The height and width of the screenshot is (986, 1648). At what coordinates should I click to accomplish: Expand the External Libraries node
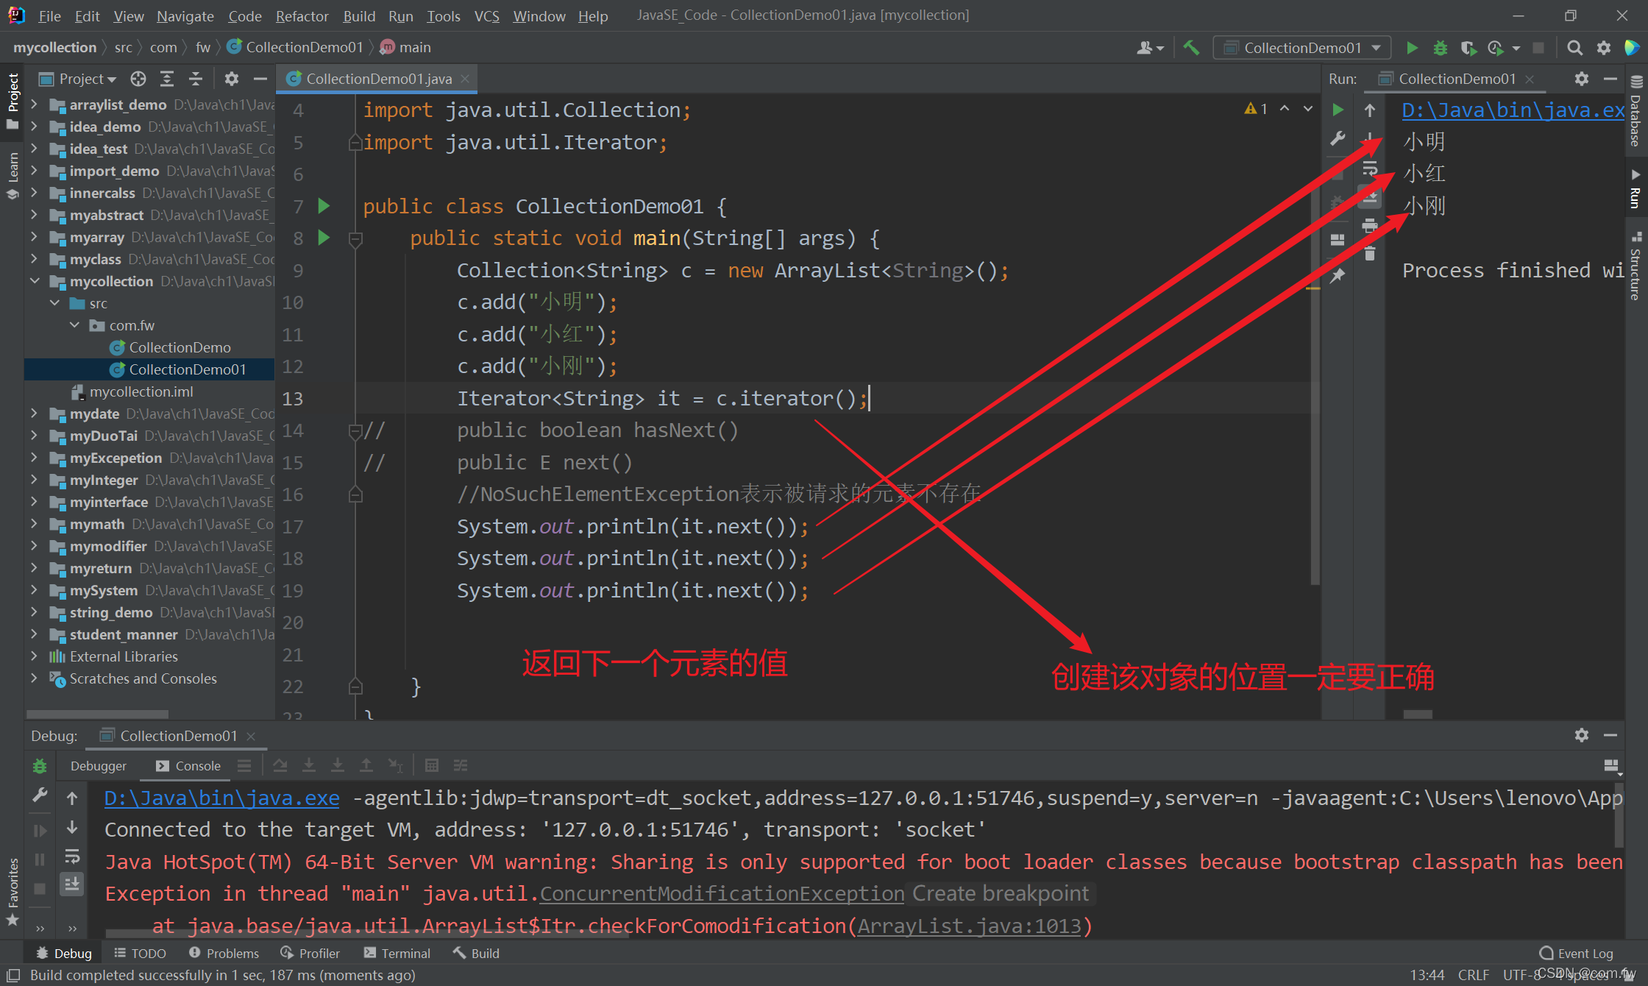tap(35, 656)
